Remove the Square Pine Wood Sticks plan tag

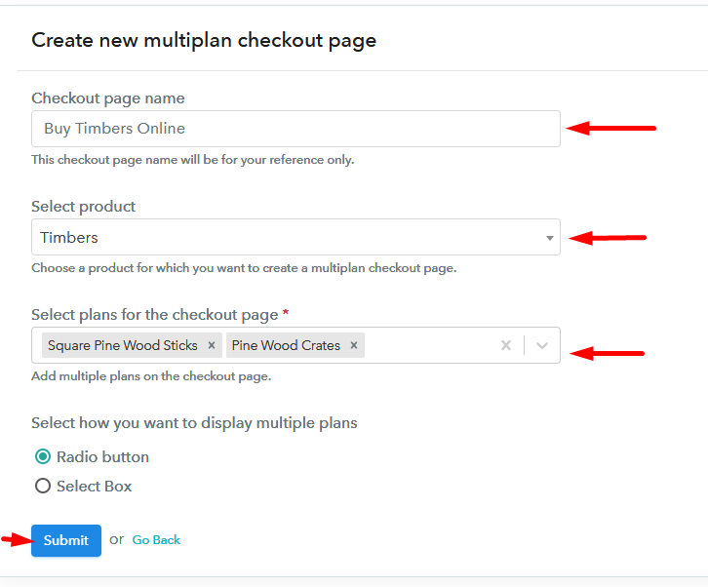pyautogui.click(x=212, y=345)
